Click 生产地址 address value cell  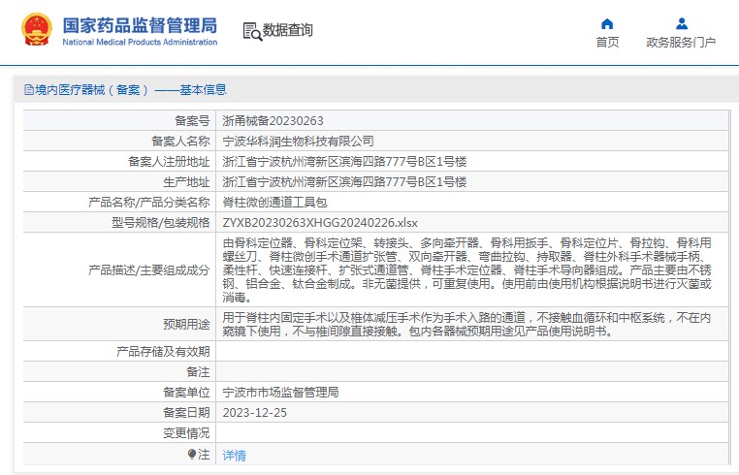click(471, 182)
